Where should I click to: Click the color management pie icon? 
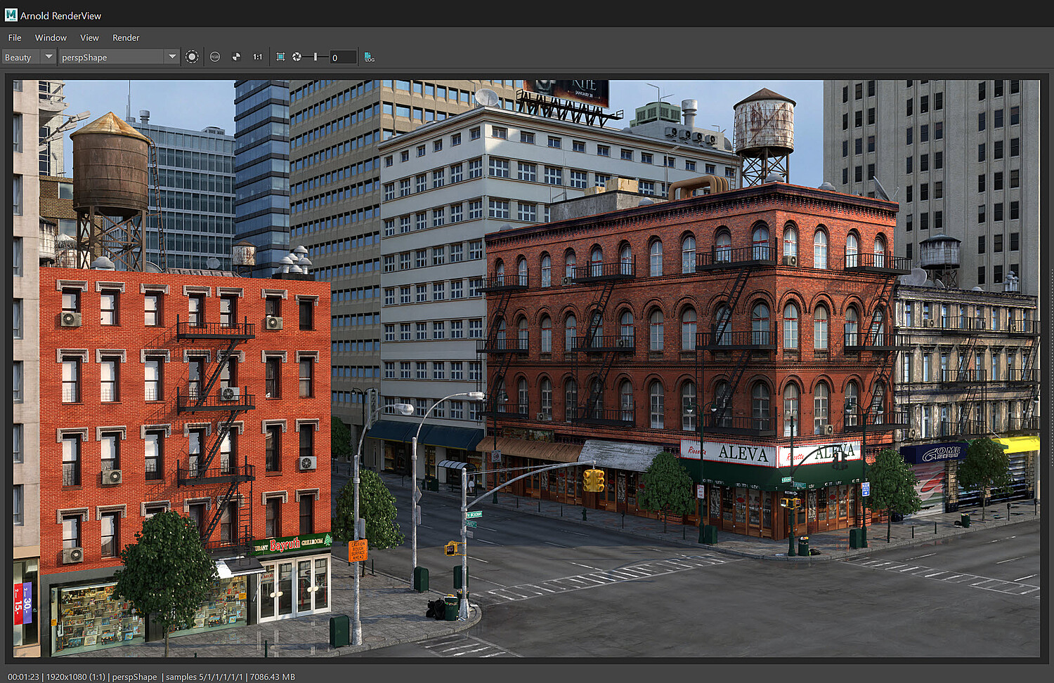pos(237,57)
